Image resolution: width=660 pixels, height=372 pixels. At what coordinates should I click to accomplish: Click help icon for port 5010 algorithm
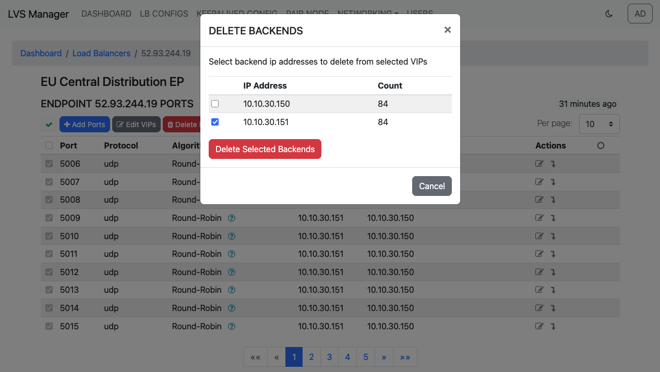[x=232, y=236]
